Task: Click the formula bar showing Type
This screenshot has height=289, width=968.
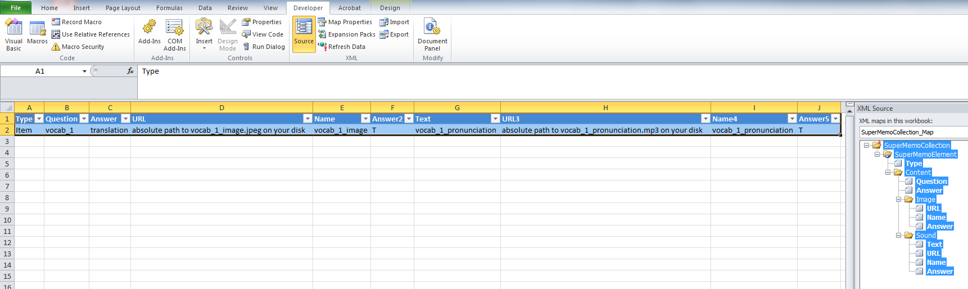Action: 551,71
